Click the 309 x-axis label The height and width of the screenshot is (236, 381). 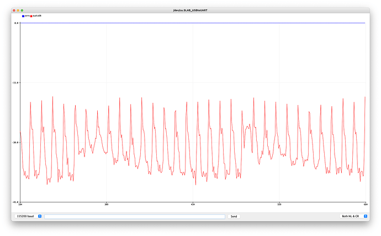coord(107,204)
